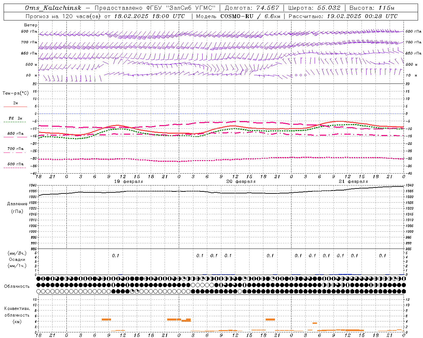
Task: Click the black surface pressure curve
Action: click(x=221, y=192)
